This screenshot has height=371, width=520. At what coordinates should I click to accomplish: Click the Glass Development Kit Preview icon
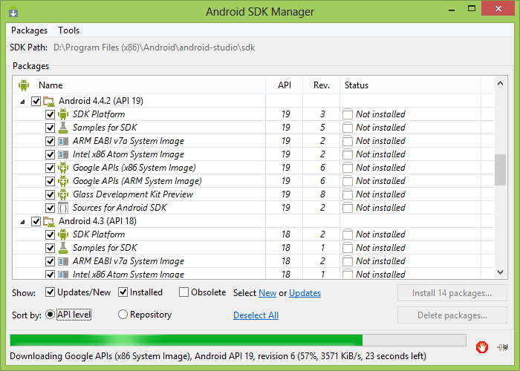click(x=63, y=194)
